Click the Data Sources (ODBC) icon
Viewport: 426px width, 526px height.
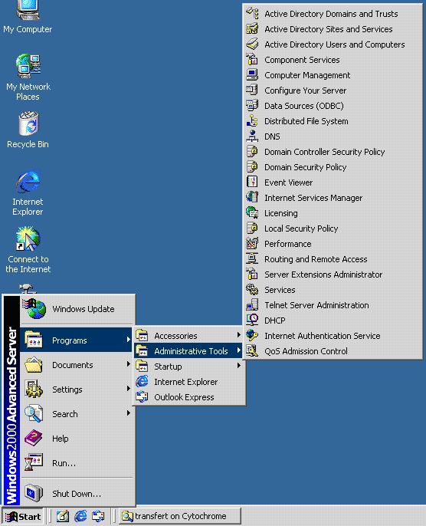click(252, 106)
